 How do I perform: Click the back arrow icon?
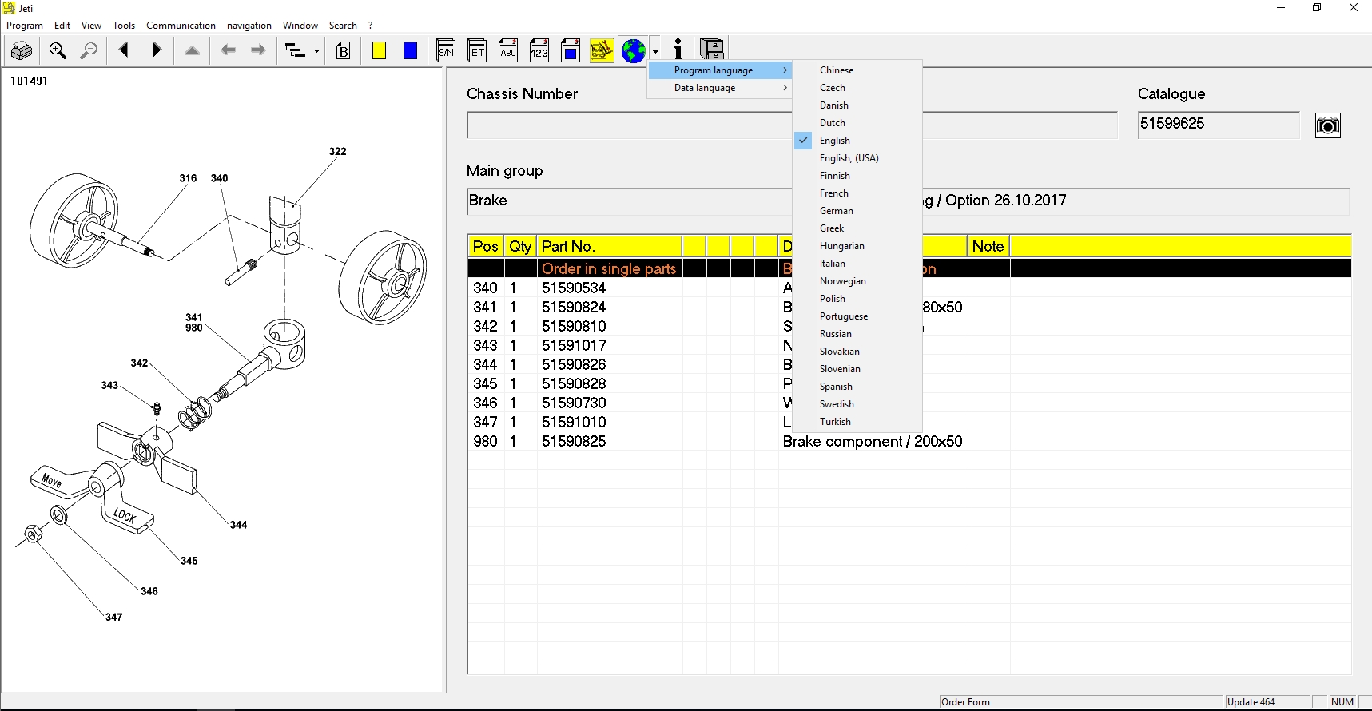pyautogui.click(x=229, y=50)
